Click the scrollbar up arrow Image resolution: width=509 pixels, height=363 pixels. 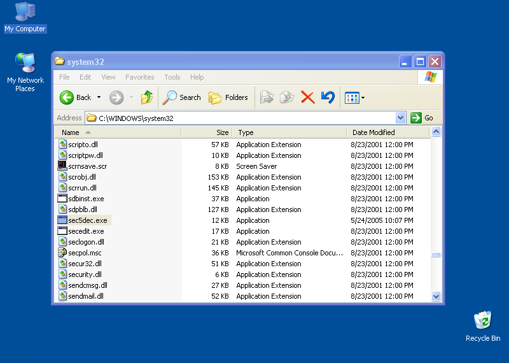436,132
